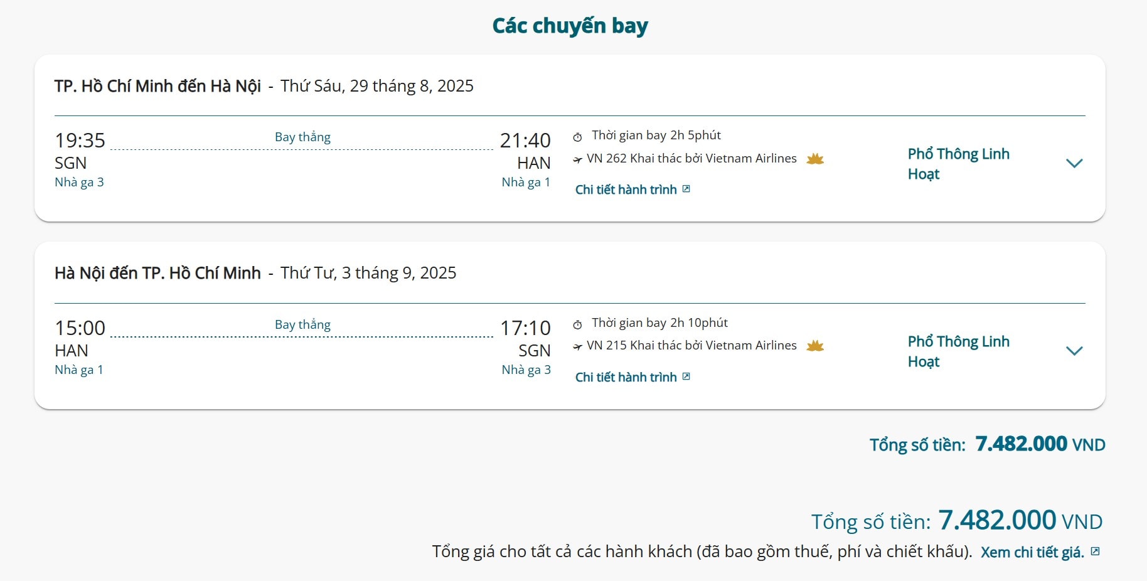1147x581 pixels.
Task: Open Chi tiết hành trình for 19:35 flight
Action: click(626, 189)
